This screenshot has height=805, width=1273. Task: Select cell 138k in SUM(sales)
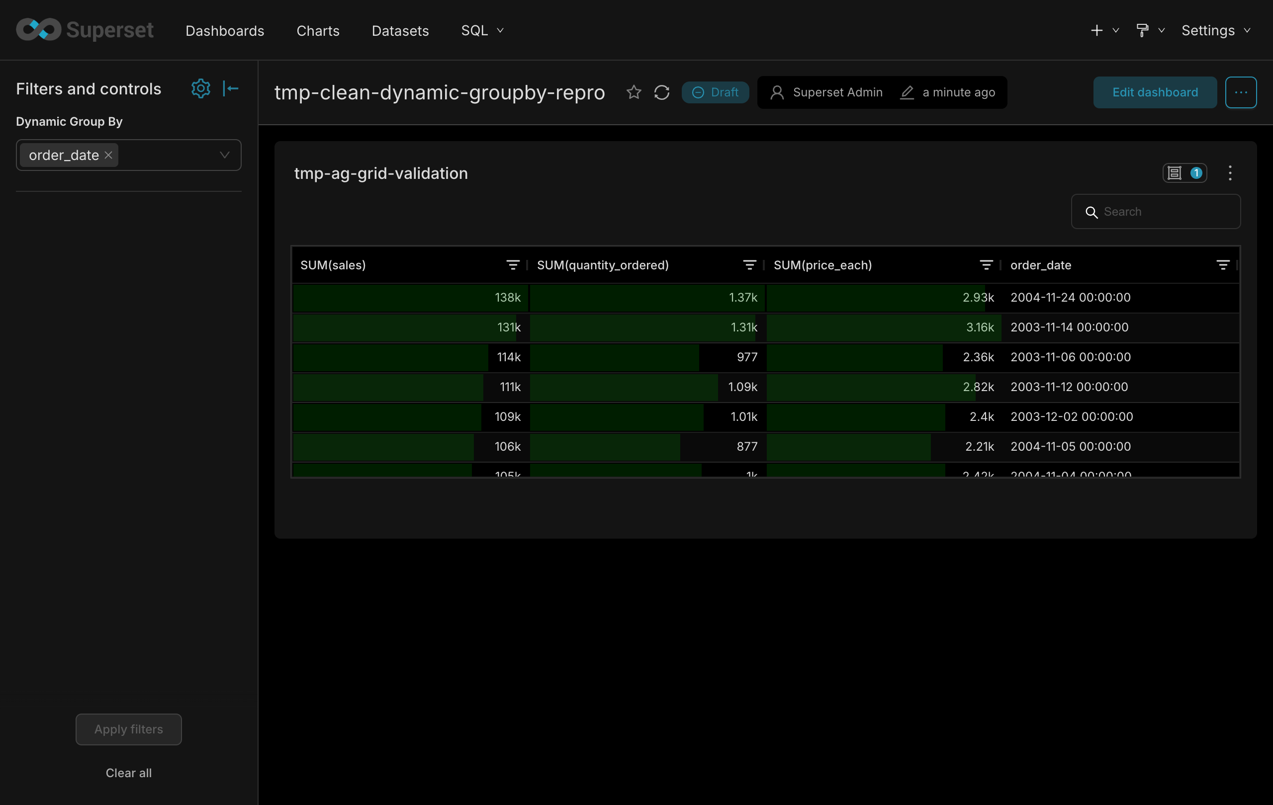(410, 297)
